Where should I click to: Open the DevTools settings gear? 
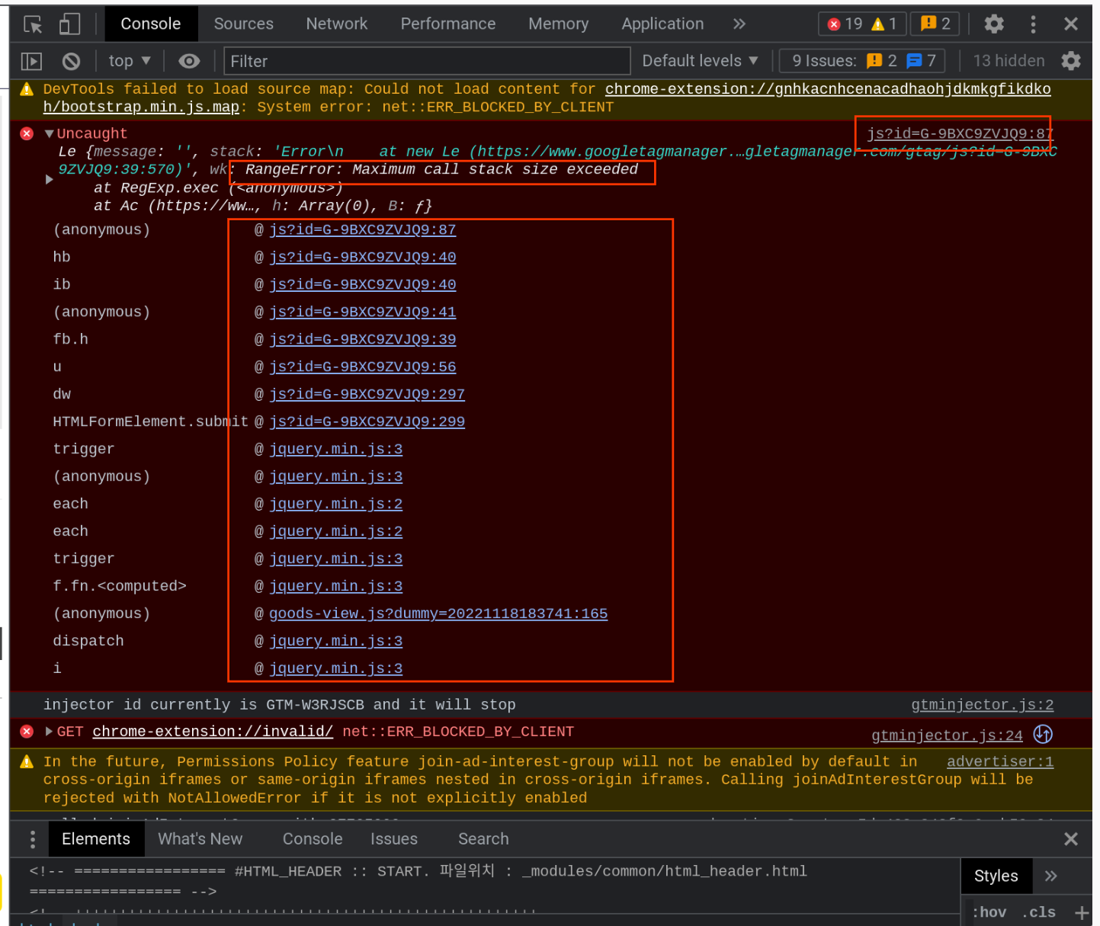coord(994,24)
